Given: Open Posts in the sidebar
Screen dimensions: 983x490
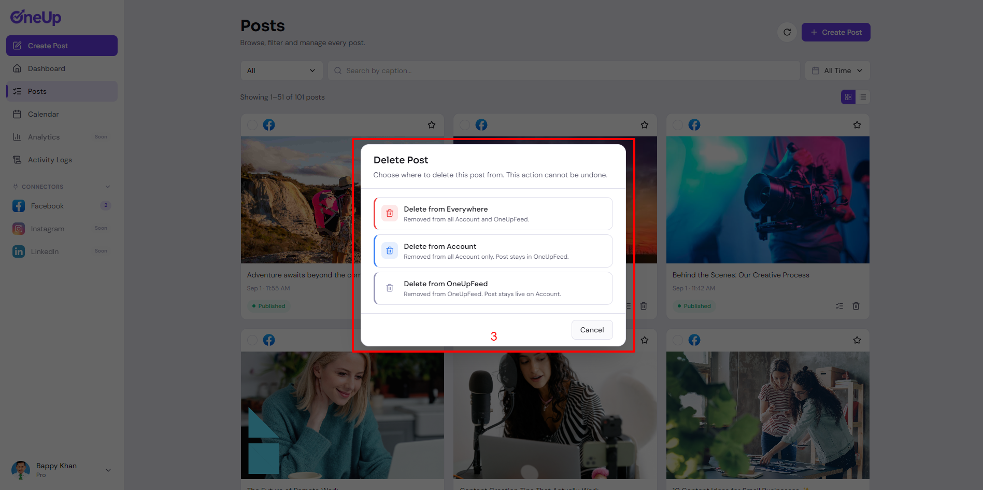Looking at the screenshot, I should coord(62,91).
